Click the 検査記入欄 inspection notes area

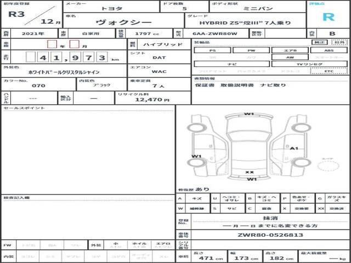tap(88, 219)
